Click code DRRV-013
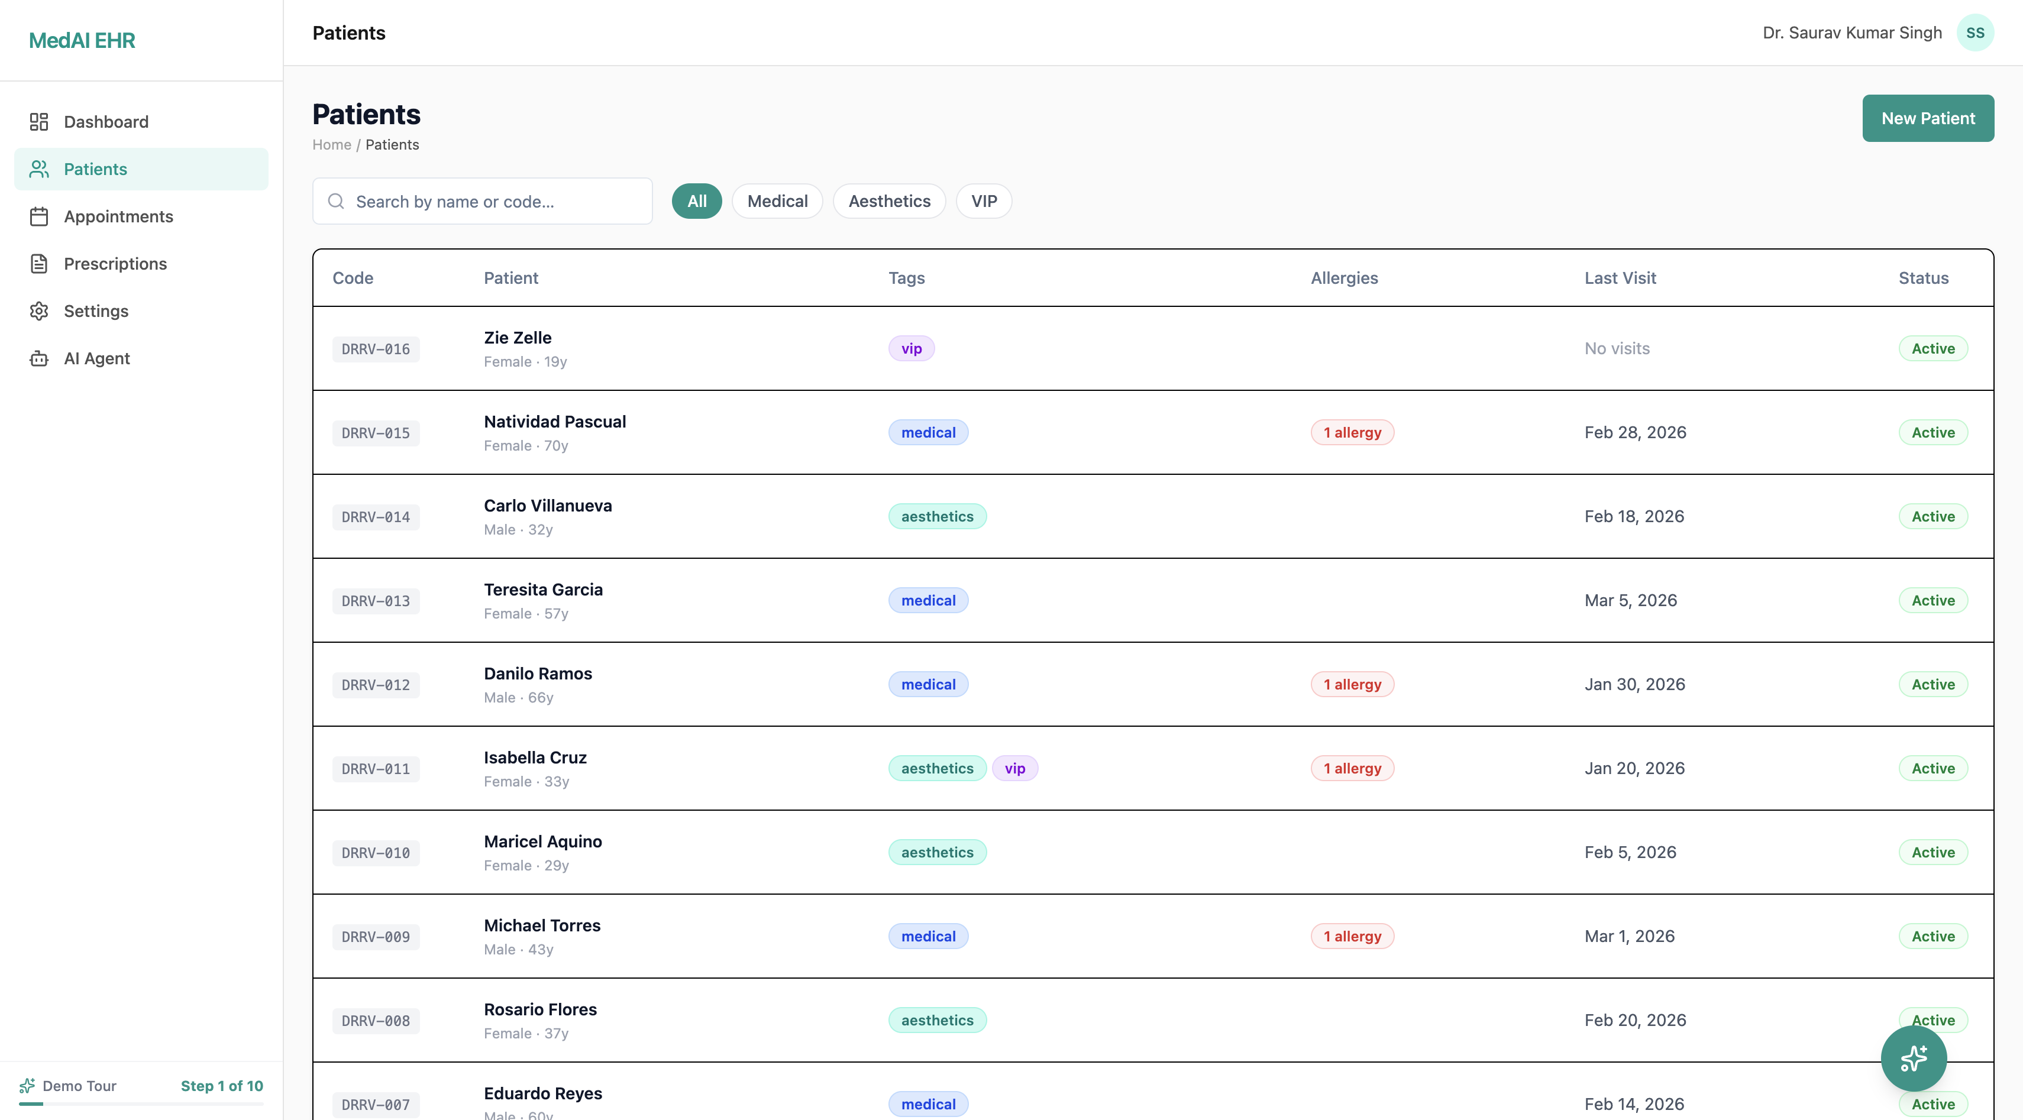 (376, 601)
